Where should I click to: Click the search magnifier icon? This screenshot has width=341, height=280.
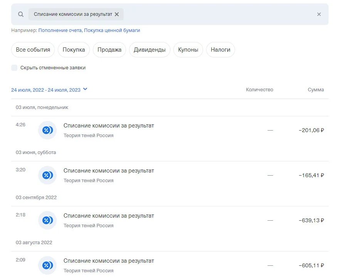(x=21, y=14)
